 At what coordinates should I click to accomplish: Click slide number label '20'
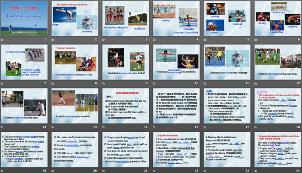click(95, 171)
